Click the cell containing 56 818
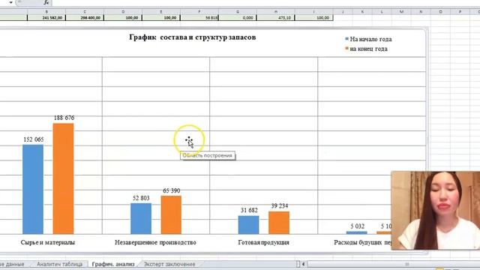Screen dimensions: 480x270 click(x=199, y=18)
